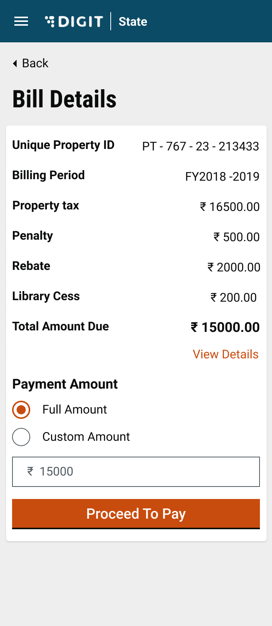Go back using the Back link
This screenshot has width=272, height=626.
(x=35, y=63)
